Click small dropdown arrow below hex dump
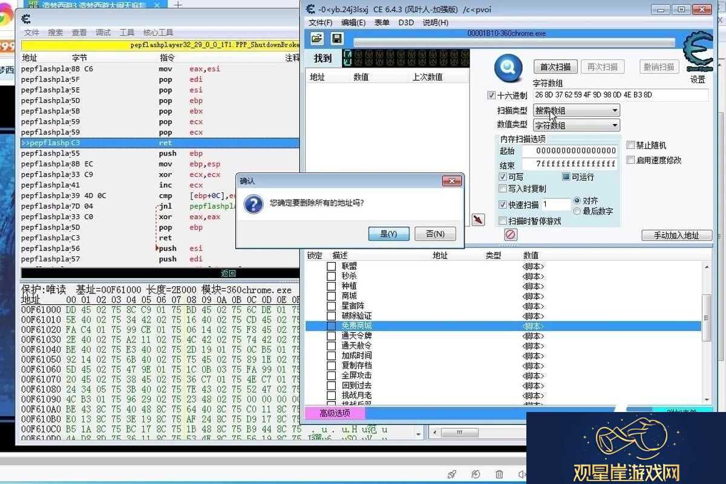726x484 pixels. (418, 434)
